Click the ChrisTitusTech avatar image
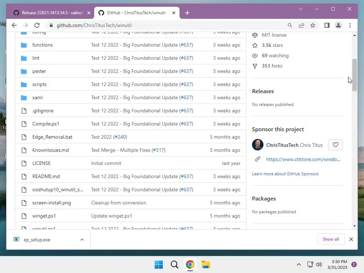The image size is (364, 273). tap(258, 145)
